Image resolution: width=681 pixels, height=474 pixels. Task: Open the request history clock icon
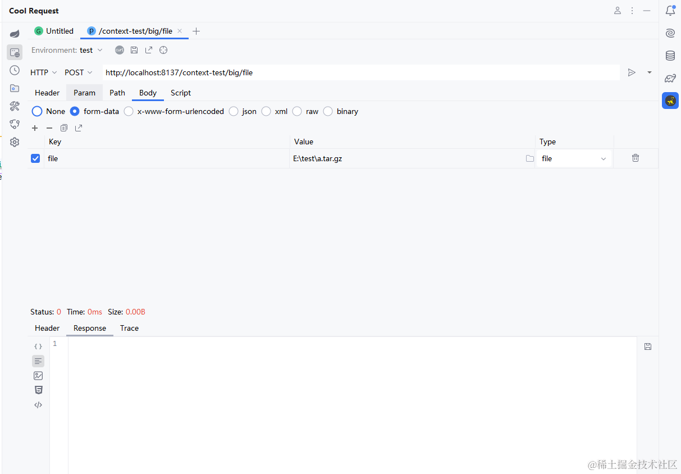tap(15, 70)
